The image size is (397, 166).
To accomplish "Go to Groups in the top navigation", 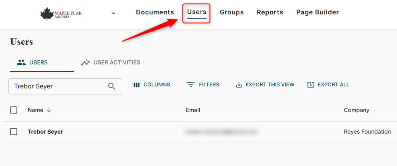I will 231,12.
